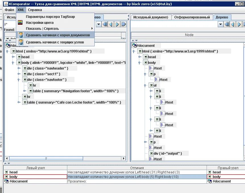The height and width of the screenshot is (193, 245).
Task: Collapse div class navfooter node
Action: pos(18,80)
